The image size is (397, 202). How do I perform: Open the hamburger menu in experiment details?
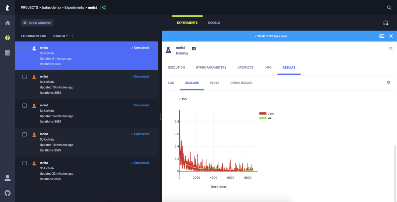[x=391, y=49]
